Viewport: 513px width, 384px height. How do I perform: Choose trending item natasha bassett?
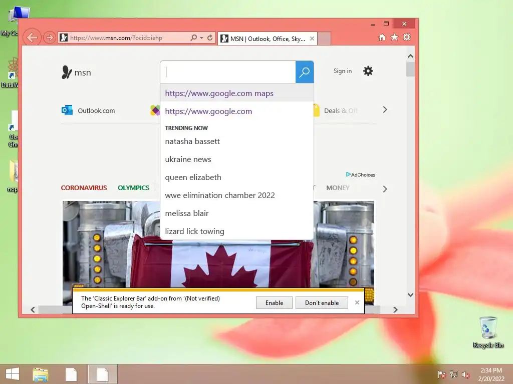[x=237, y=141]
